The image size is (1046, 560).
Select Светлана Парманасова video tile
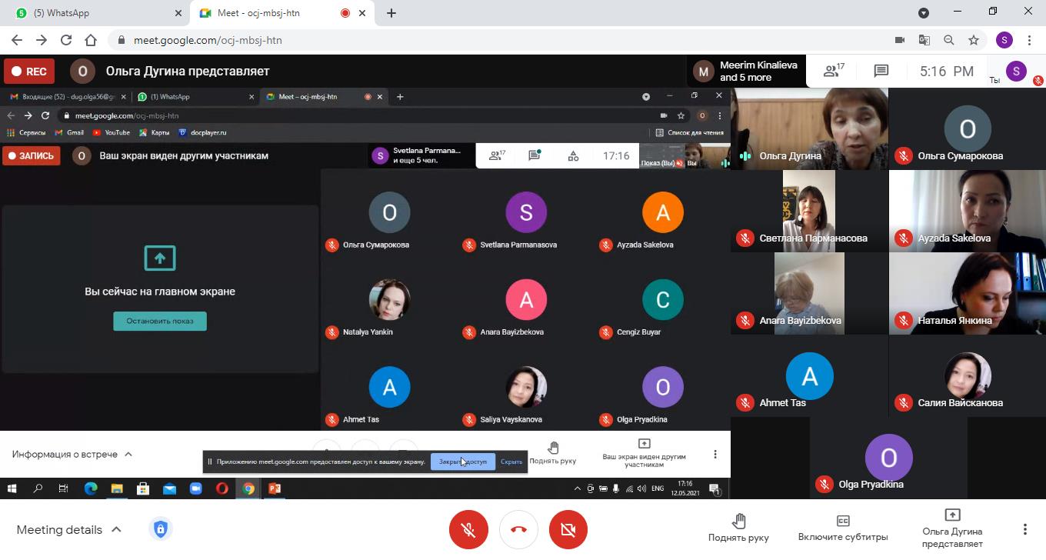pos(809,211)
